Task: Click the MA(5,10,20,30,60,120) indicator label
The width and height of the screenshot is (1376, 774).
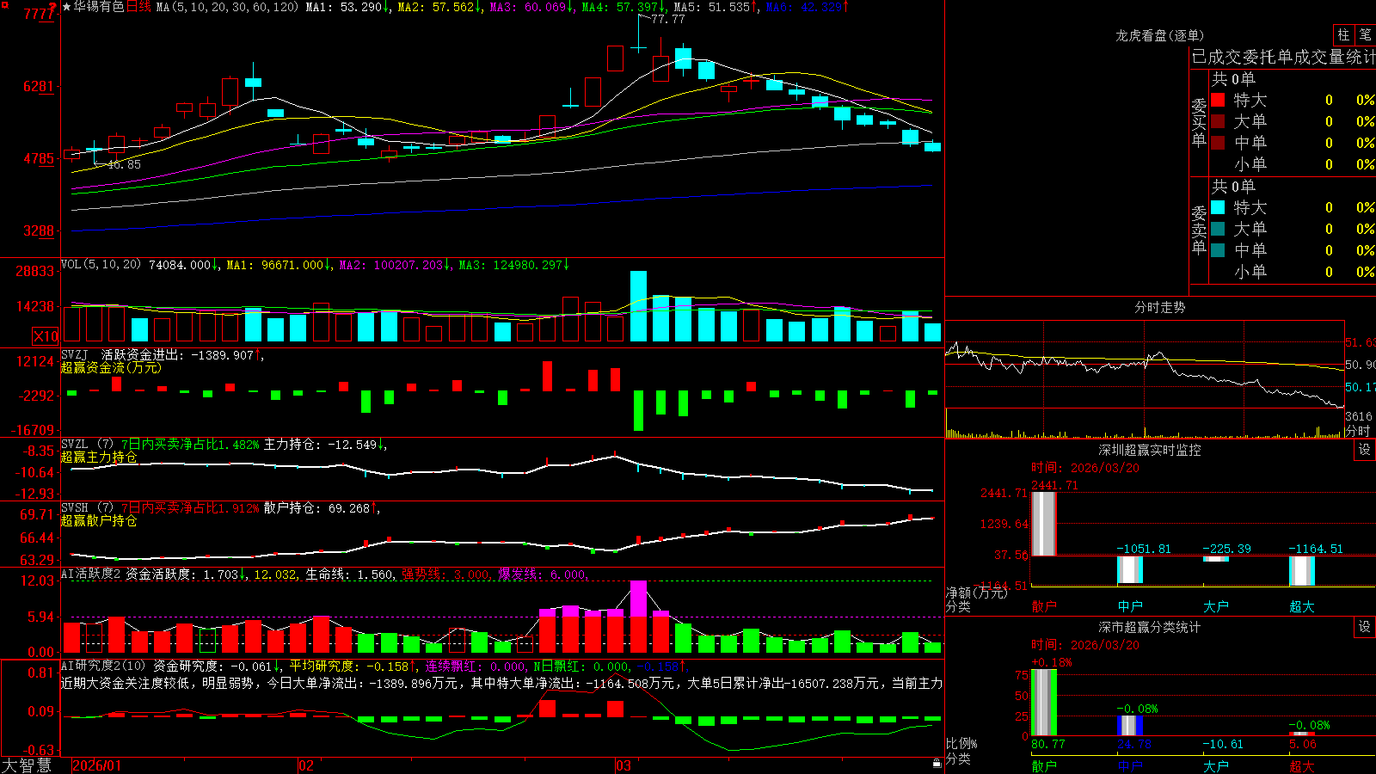Action: coord(227,7)
